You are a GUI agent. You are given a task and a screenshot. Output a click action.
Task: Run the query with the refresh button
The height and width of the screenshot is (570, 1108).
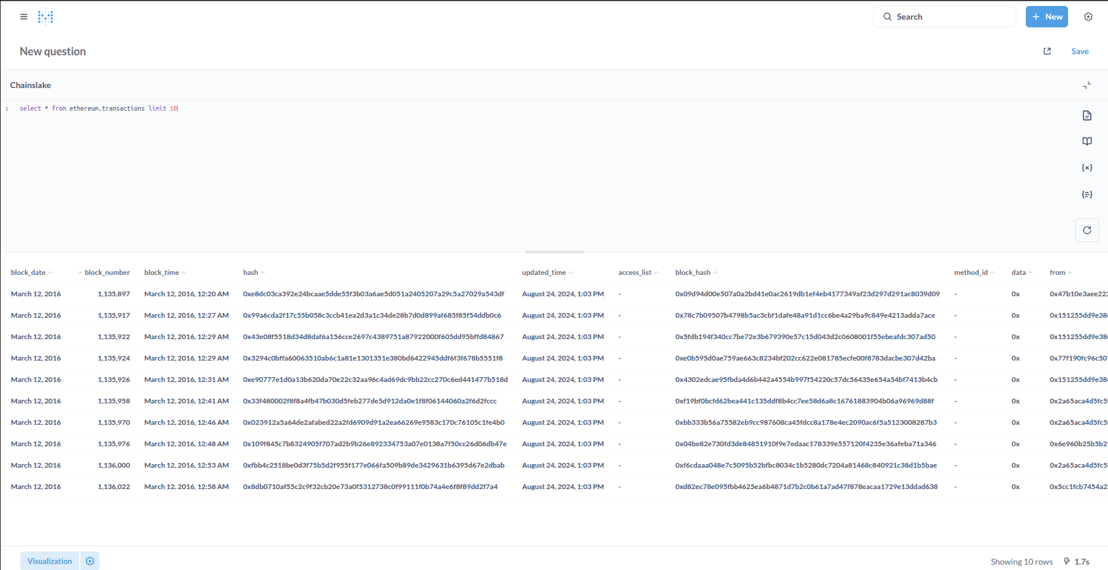coord(1087,230)
